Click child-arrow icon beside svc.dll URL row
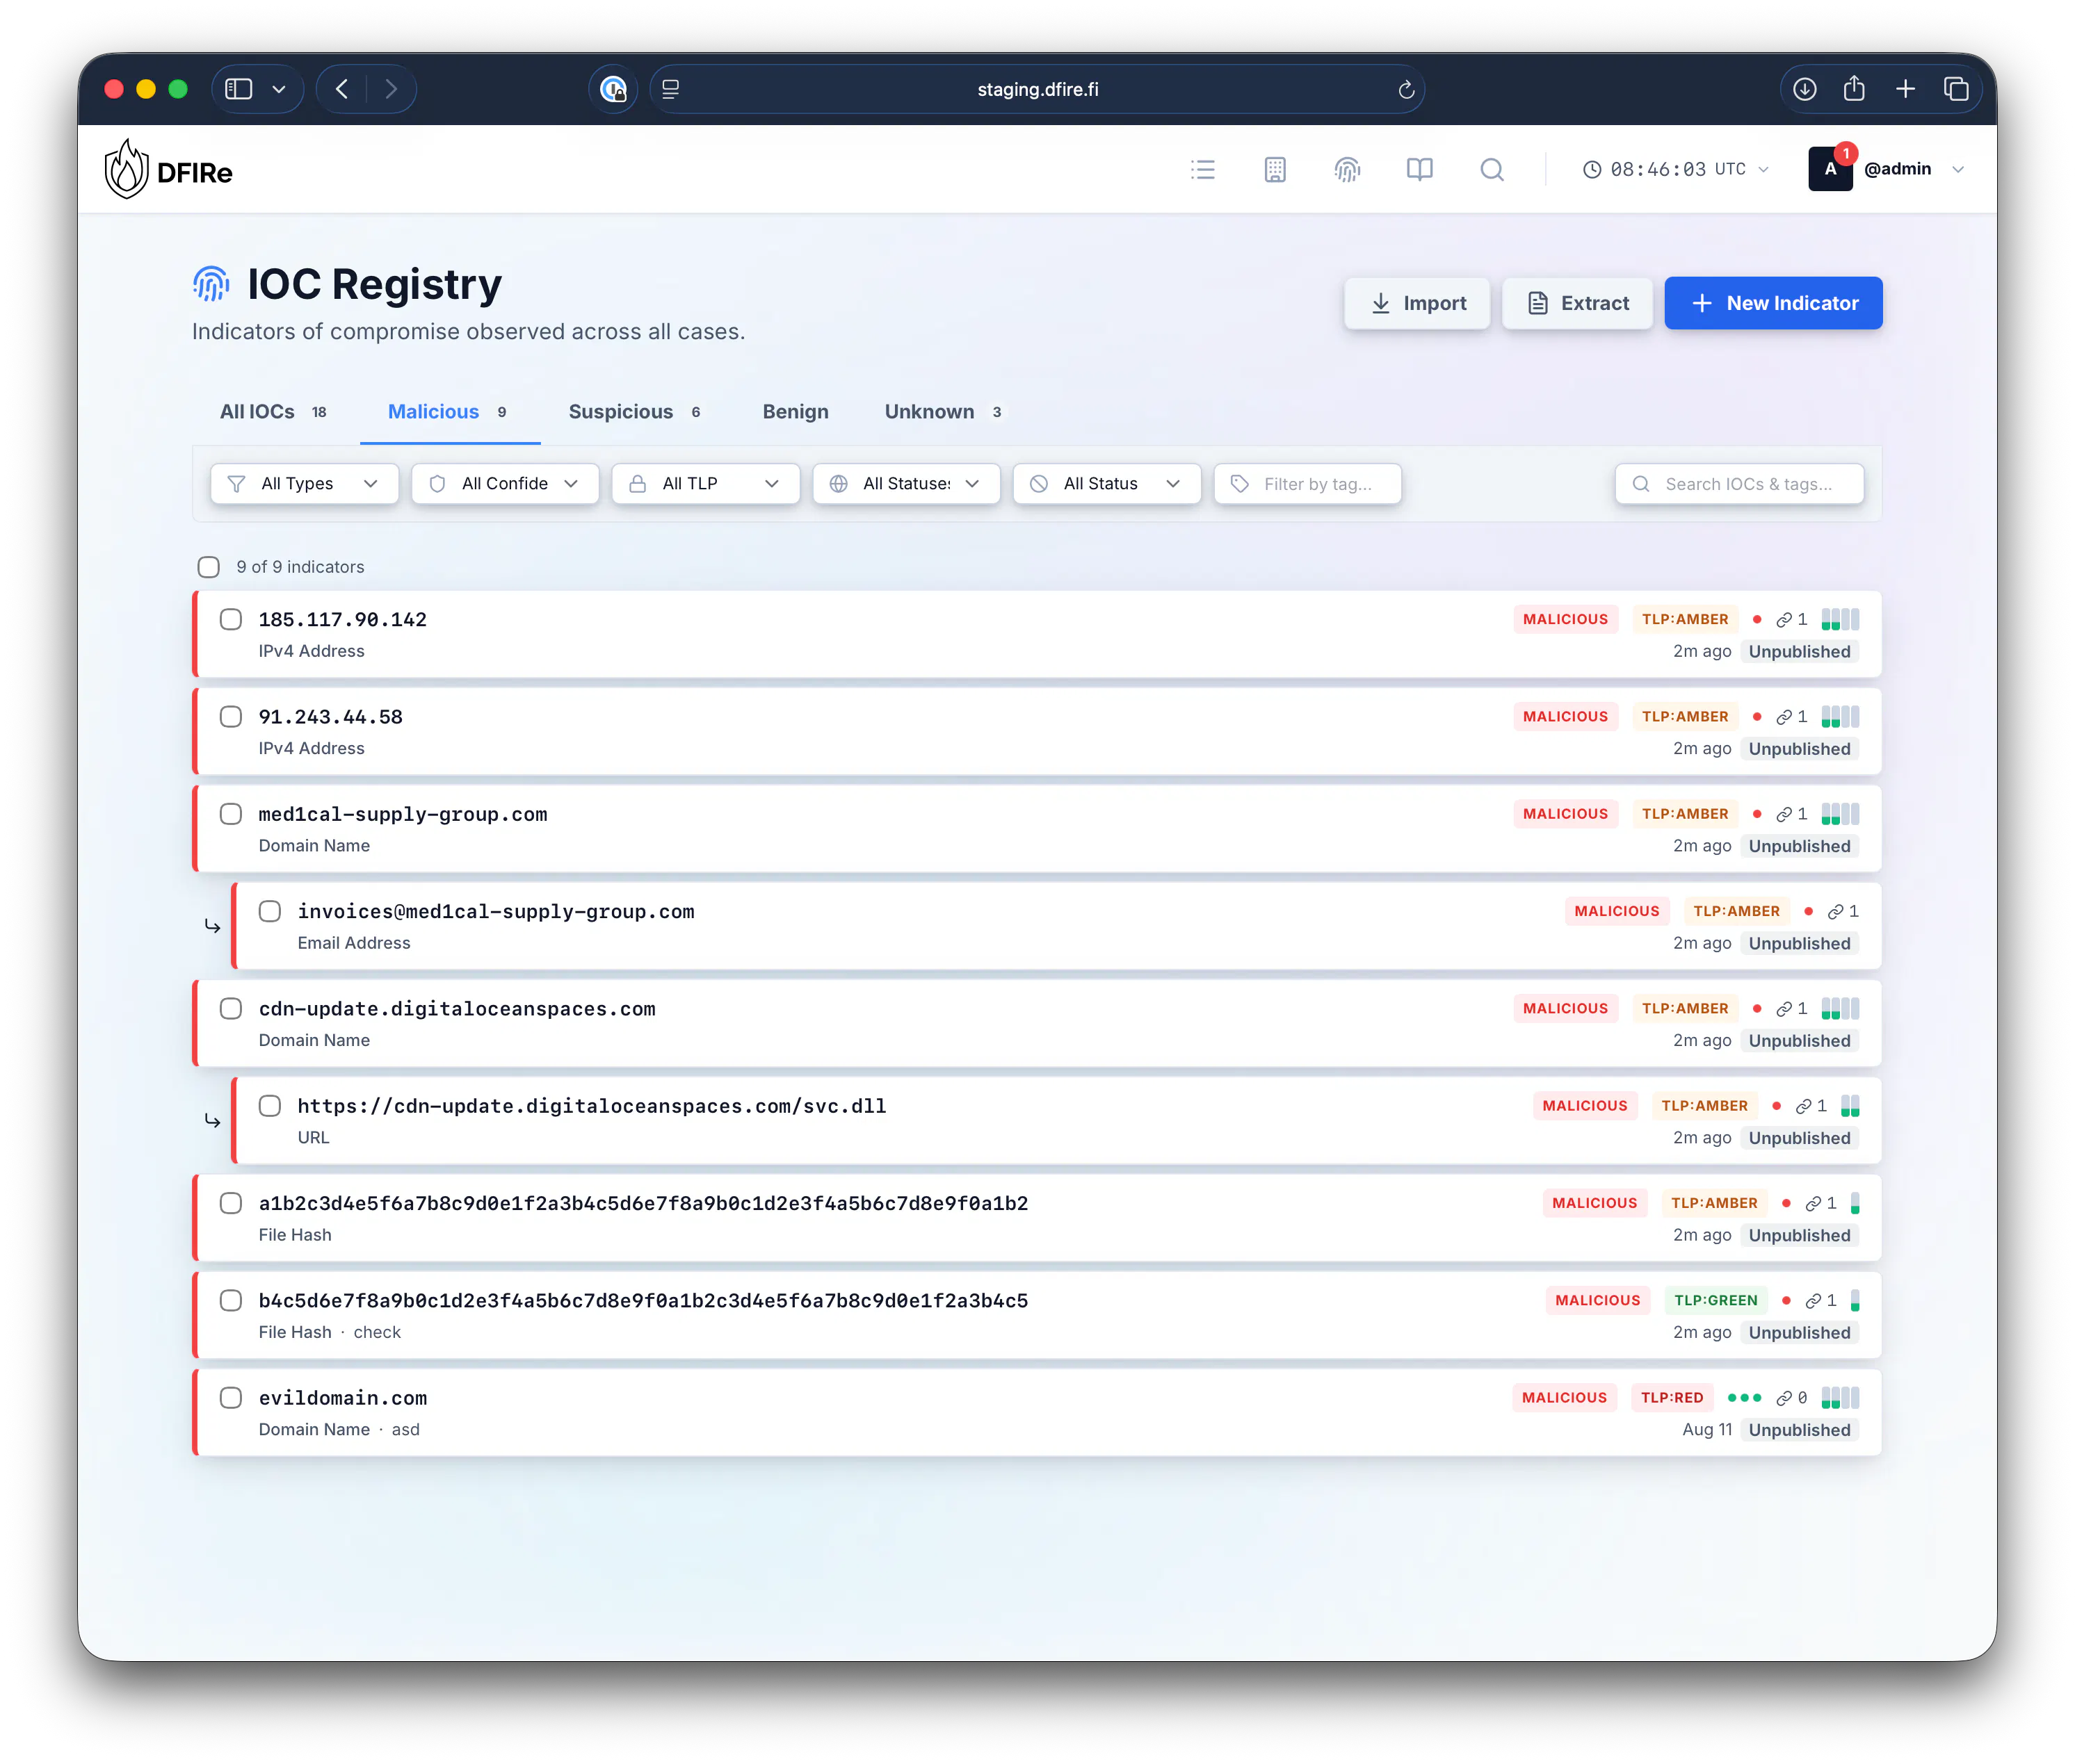The height and width of the screenshot is (1764, 2075). (212, 1120)
